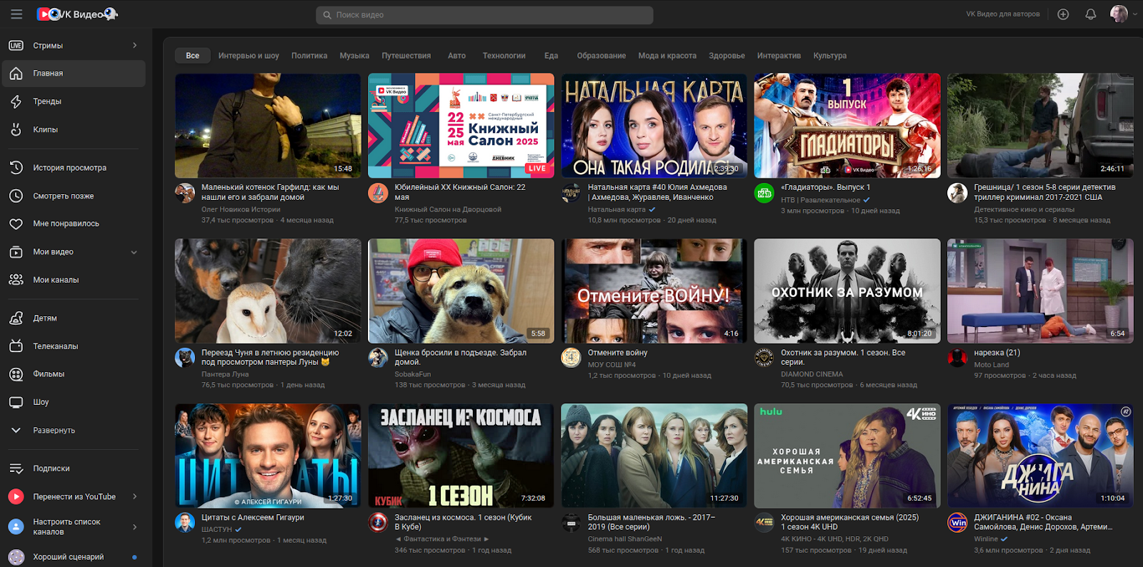Select the Здоровье tab
This screenshot has height=567, width=1143.
point(727,56)
